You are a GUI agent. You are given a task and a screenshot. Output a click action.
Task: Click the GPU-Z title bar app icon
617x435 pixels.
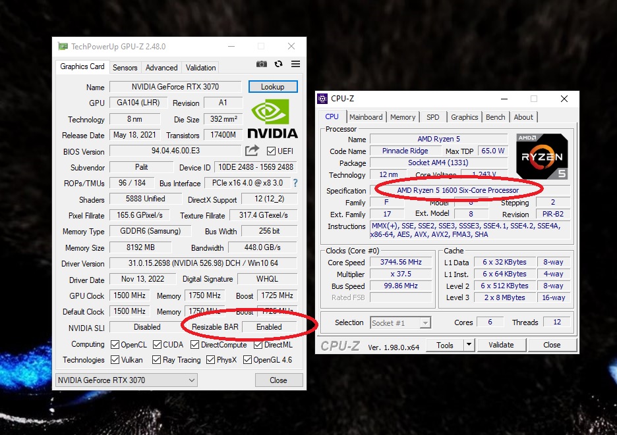pos(63,46)
